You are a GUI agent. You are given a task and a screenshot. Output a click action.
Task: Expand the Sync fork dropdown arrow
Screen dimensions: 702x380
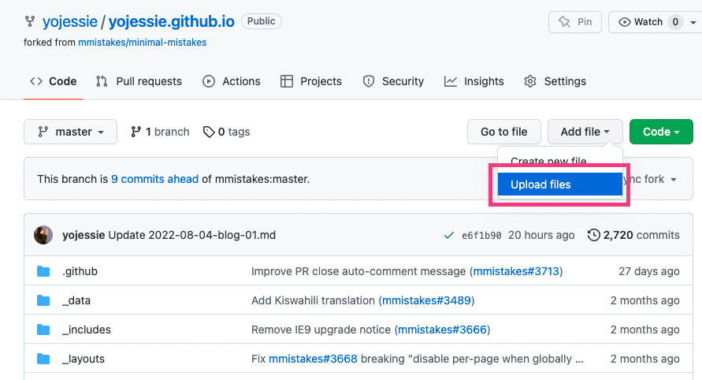[674, 180]
